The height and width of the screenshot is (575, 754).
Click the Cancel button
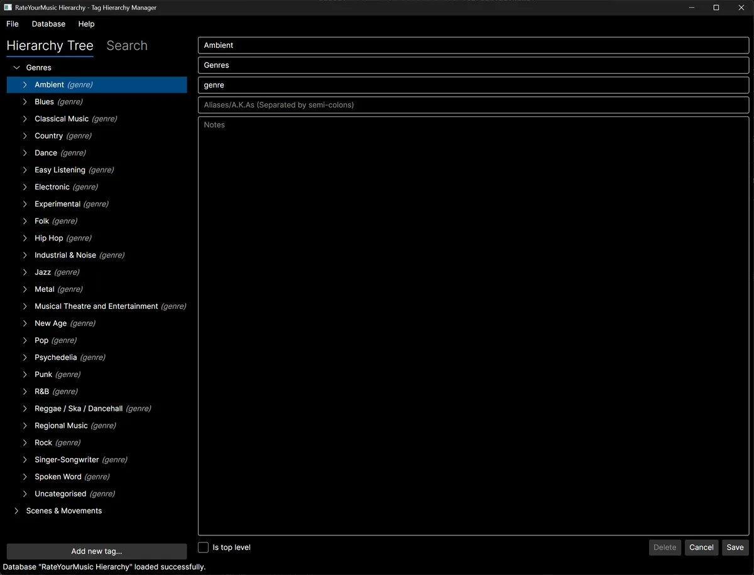tap(701, 547)
